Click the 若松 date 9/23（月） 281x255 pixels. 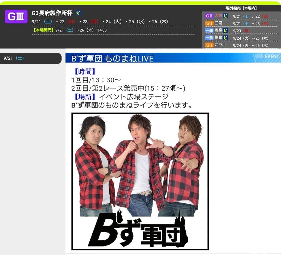tap(241, 31)
